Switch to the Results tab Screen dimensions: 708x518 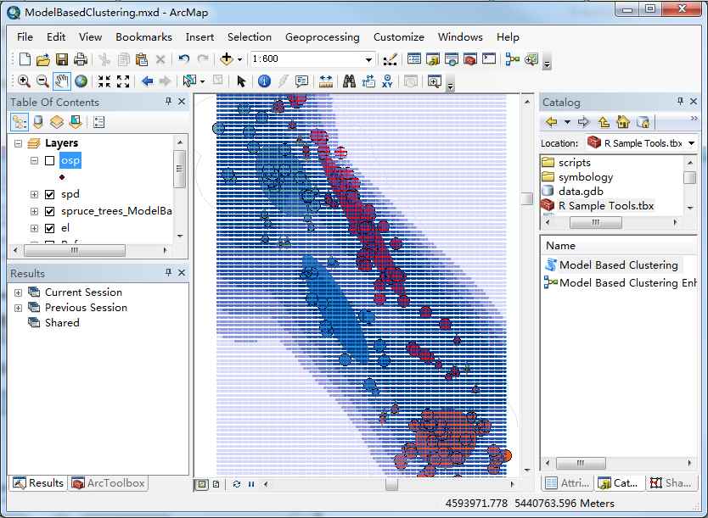click(38, 483)
